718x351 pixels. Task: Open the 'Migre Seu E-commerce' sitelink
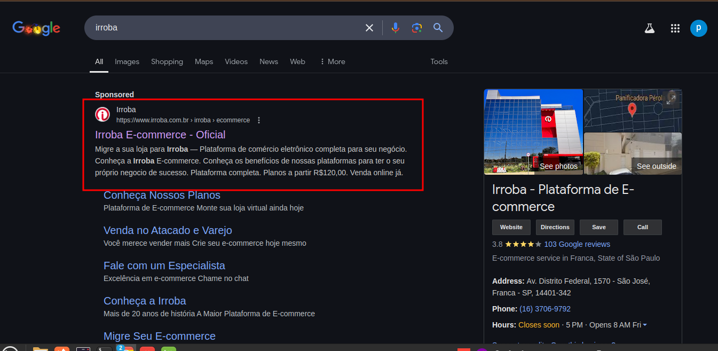click(160, 336)
